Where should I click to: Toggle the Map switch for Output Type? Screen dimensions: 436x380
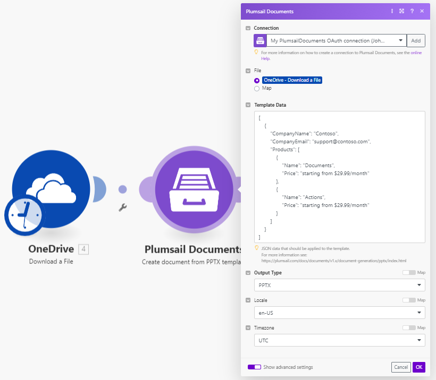coord(409,273)
